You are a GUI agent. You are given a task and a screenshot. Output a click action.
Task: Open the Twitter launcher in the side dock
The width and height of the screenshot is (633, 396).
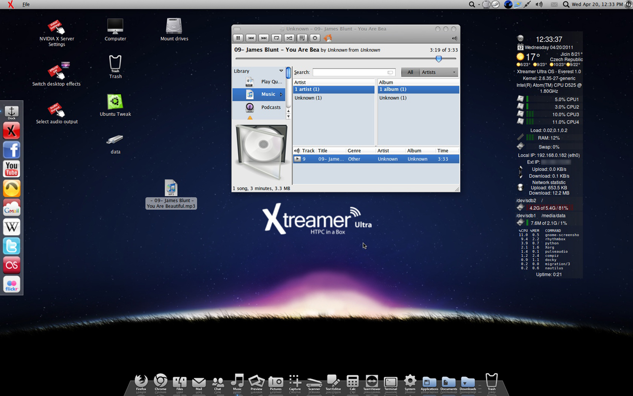pos(11,247)
